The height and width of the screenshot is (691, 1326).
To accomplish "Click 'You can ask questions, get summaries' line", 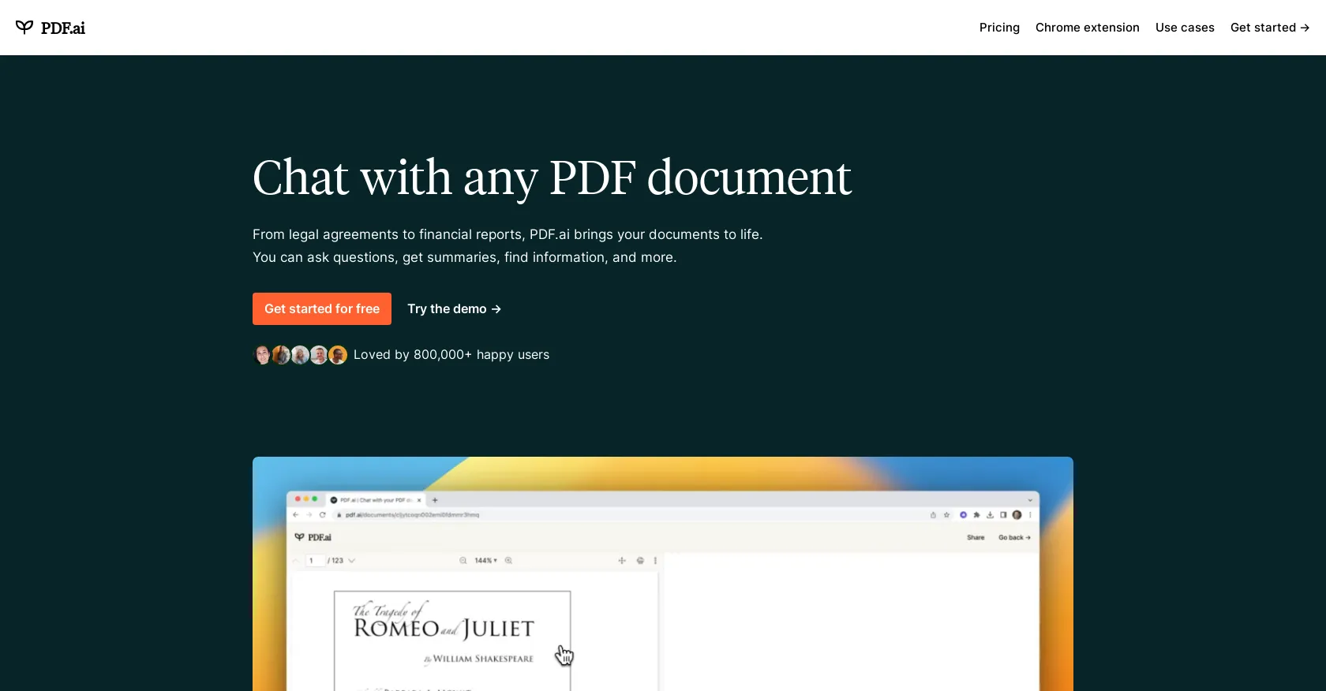I will pyautogui.click(x=464, y=257).
